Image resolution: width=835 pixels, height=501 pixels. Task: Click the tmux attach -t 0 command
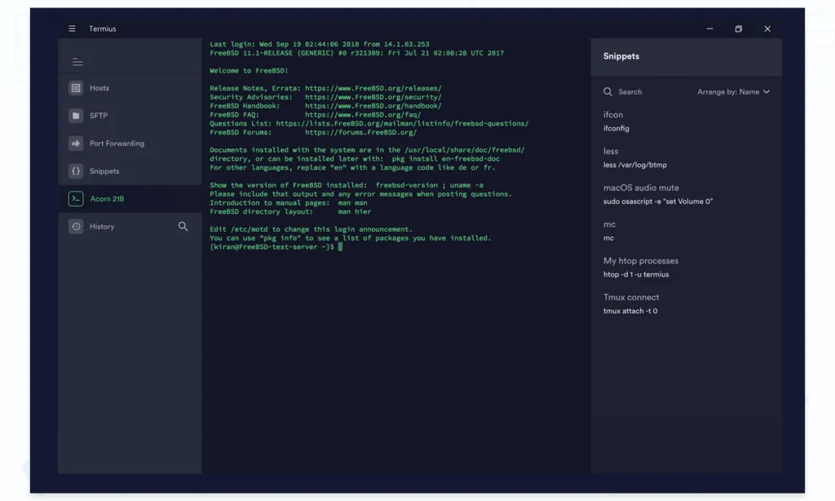630,311
